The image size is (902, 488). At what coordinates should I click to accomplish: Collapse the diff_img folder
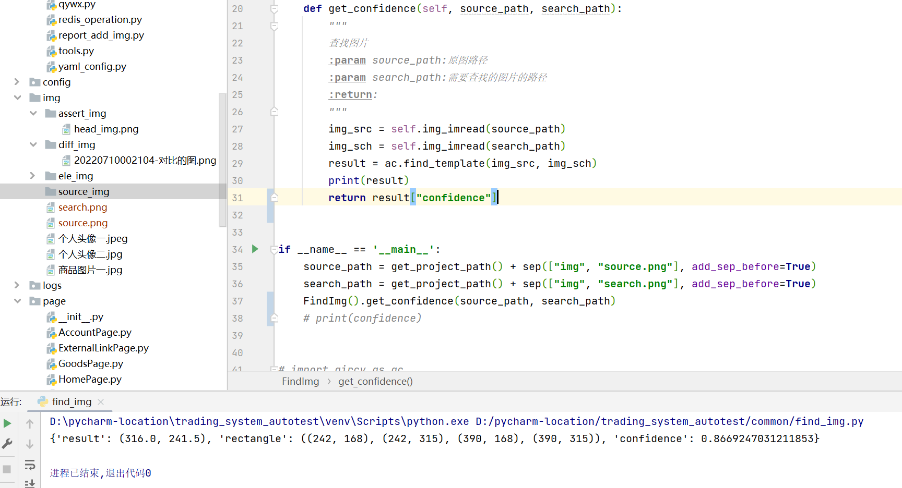tap(33, 144)
